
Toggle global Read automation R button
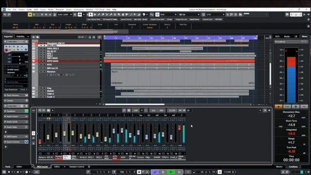coord(42,15)
